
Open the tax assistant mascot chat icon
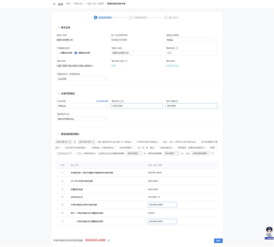269,233
